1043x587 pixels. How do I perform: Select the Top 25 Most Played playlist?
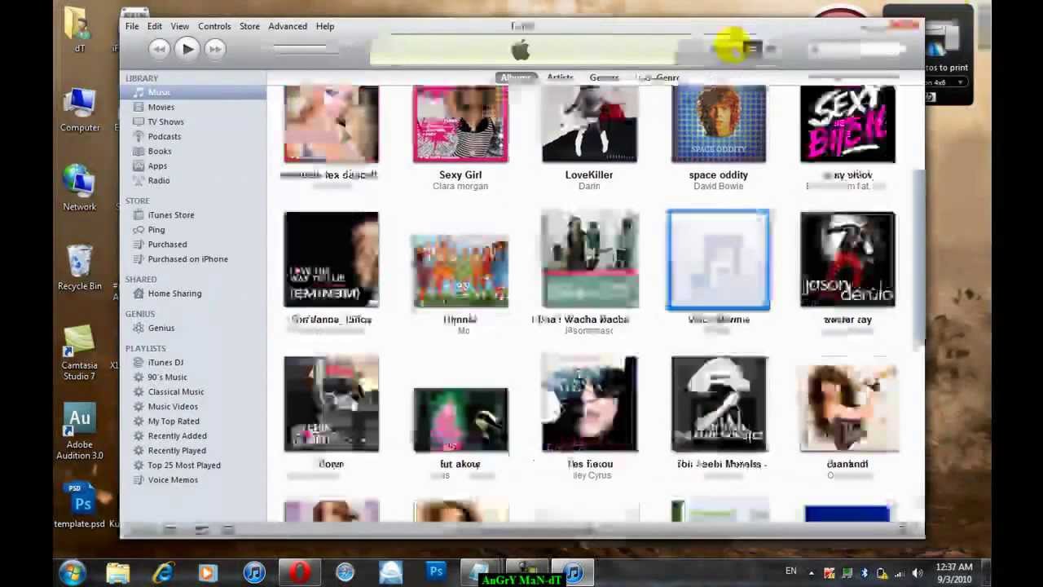[x=193, y=465]
